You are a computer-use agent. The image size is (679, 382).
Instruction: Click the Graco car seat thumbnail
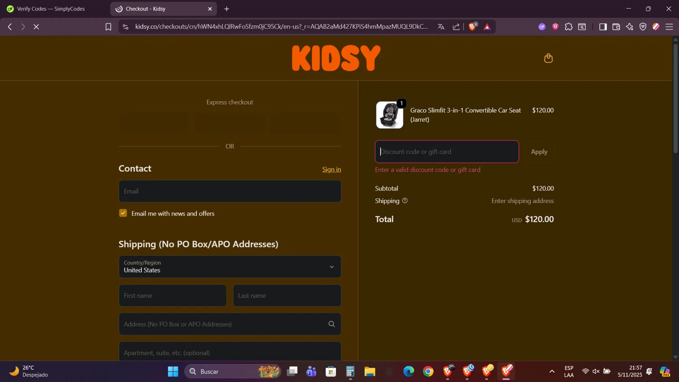tap(390, 115)
